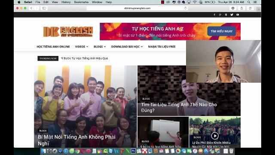Viewport: 275px width, 155px height.
Task: Open the Google Plus icon in the site top bar
Action: tap(220, 15)
